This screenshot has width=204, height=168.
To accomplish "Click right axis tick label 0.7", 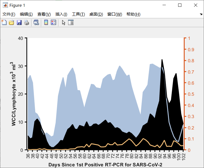I will (191, 72).
